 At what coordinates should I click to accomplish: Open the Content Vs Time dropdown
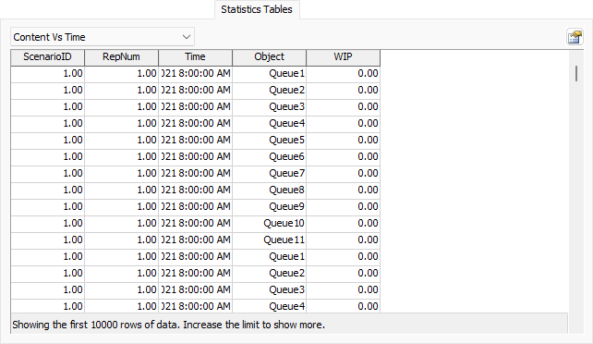[103, 37]
